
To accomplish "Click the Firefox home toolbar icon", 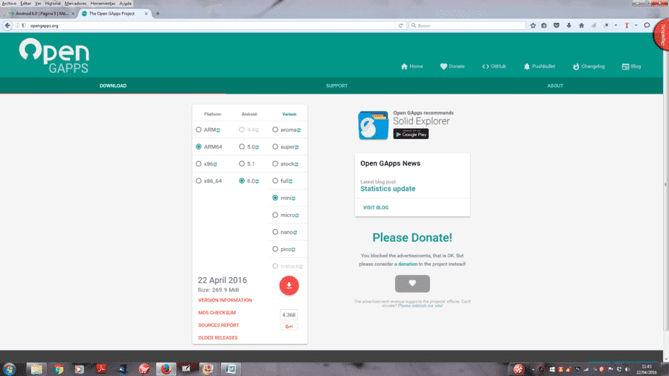I will pos(581,25).
